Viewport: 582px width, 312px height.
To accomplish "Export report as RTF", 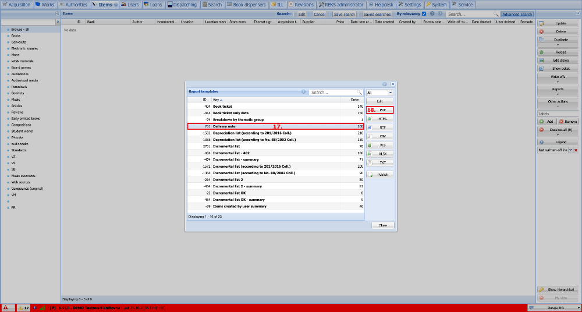I will 379,127.
